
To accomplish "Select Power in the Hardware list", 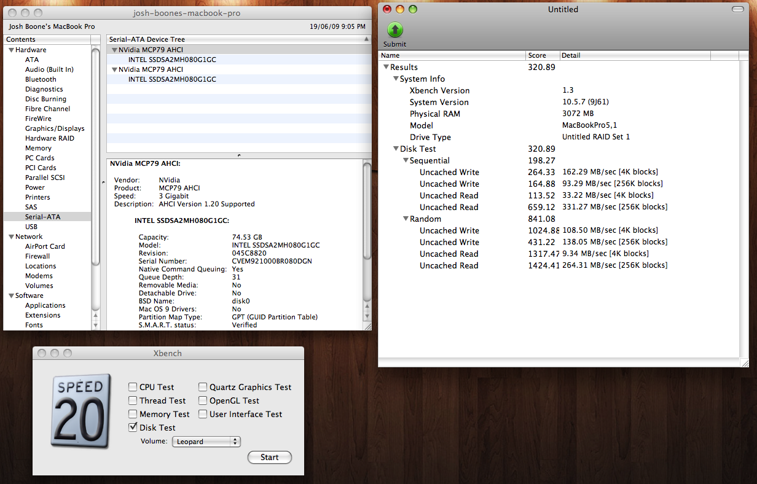I will click(35, 187).
